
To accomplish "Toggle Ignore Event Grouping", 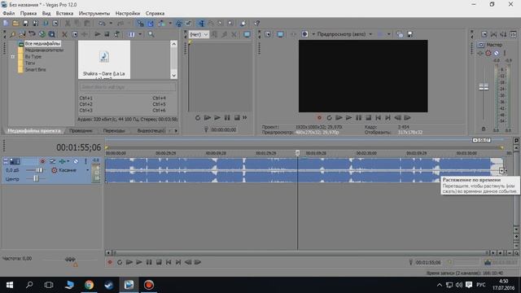I will tap(189, 24).
